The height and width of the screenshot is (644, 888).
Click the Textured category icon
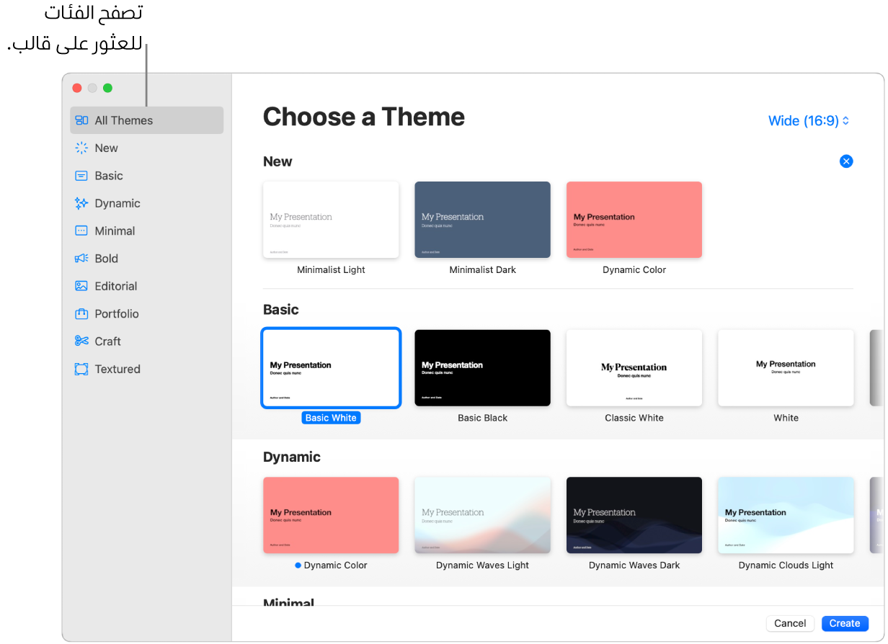(x=81, y=369)
